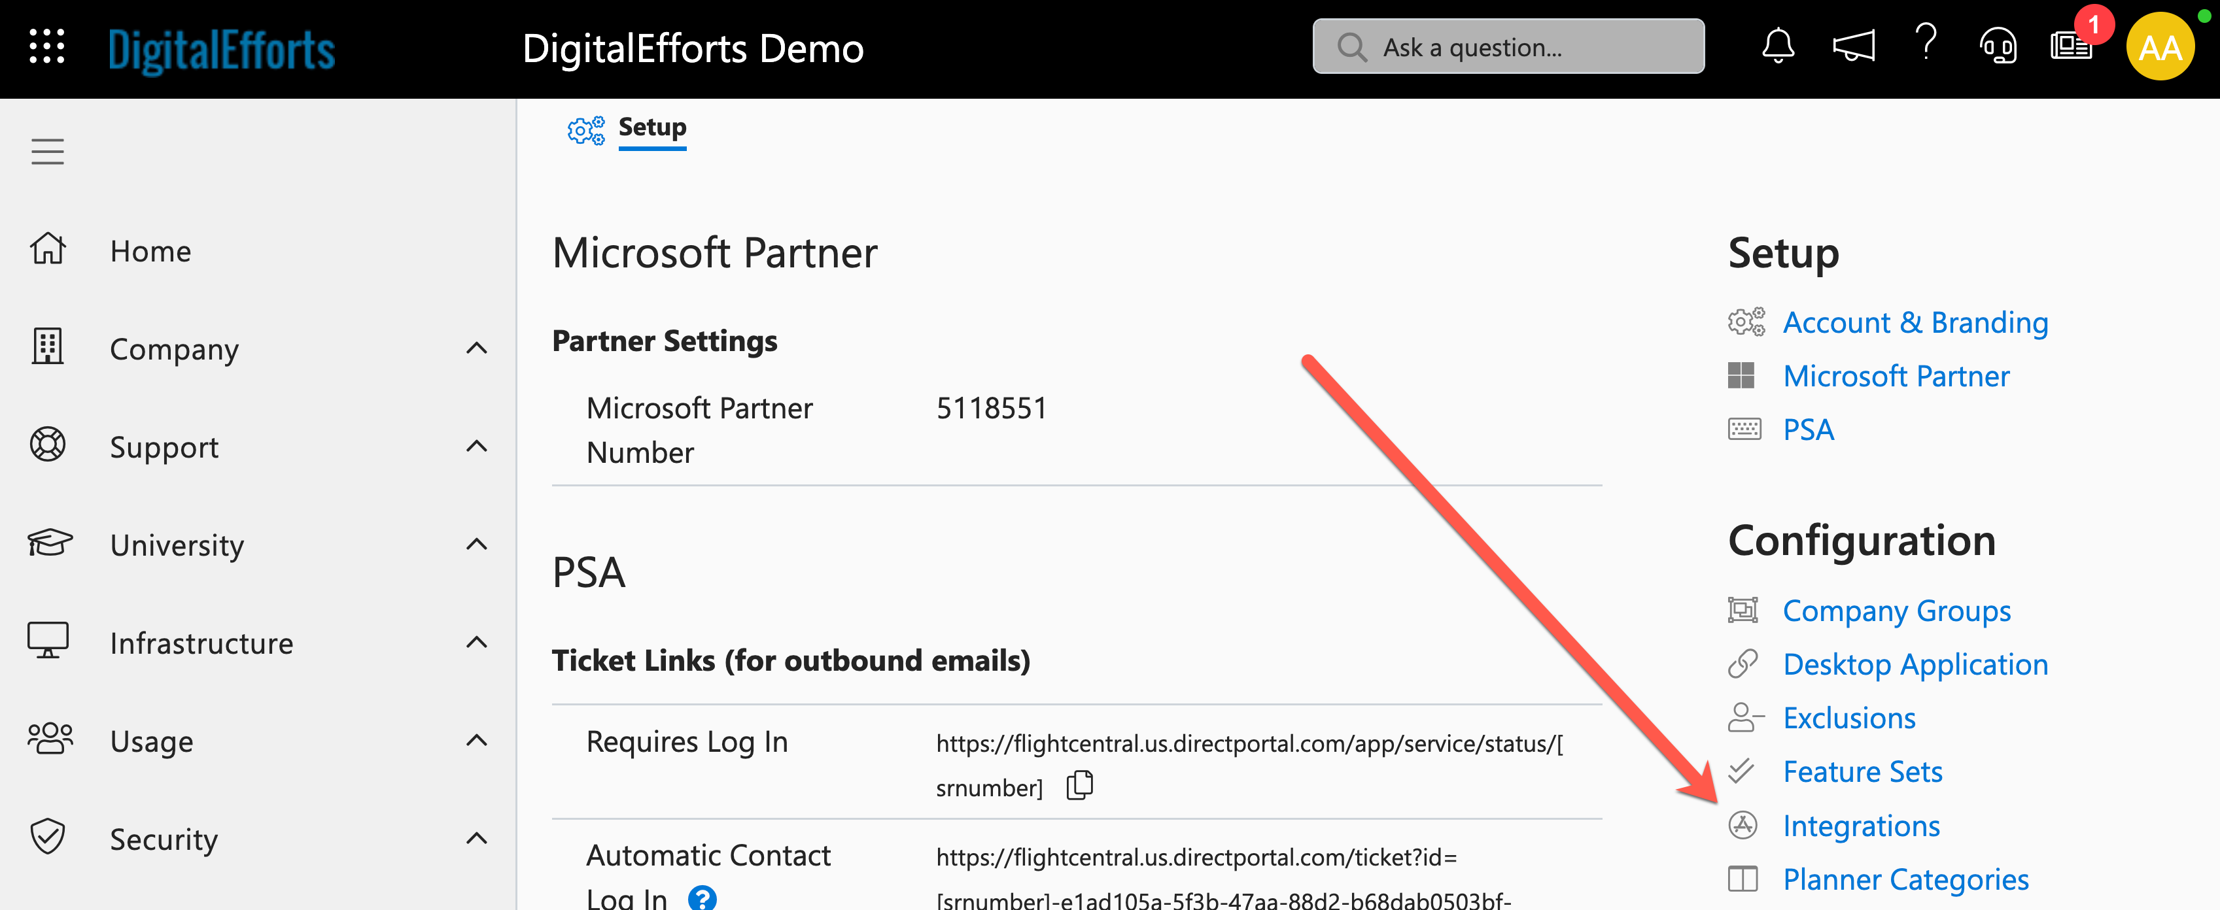Copy the Requires Log In URL

pos(1080,785)
